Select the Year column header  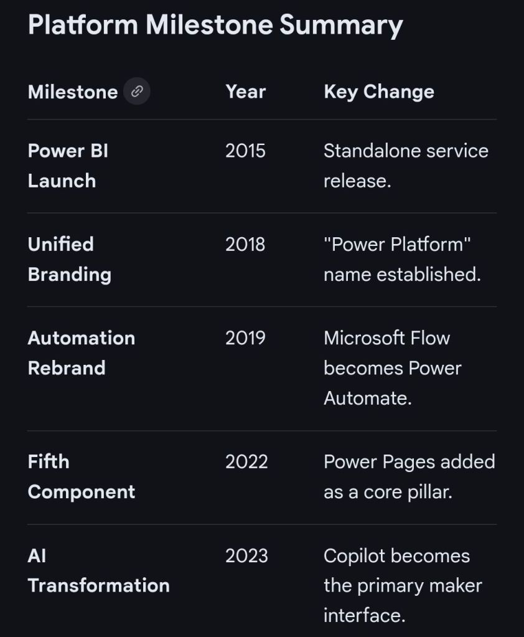(x=245, y=92)
